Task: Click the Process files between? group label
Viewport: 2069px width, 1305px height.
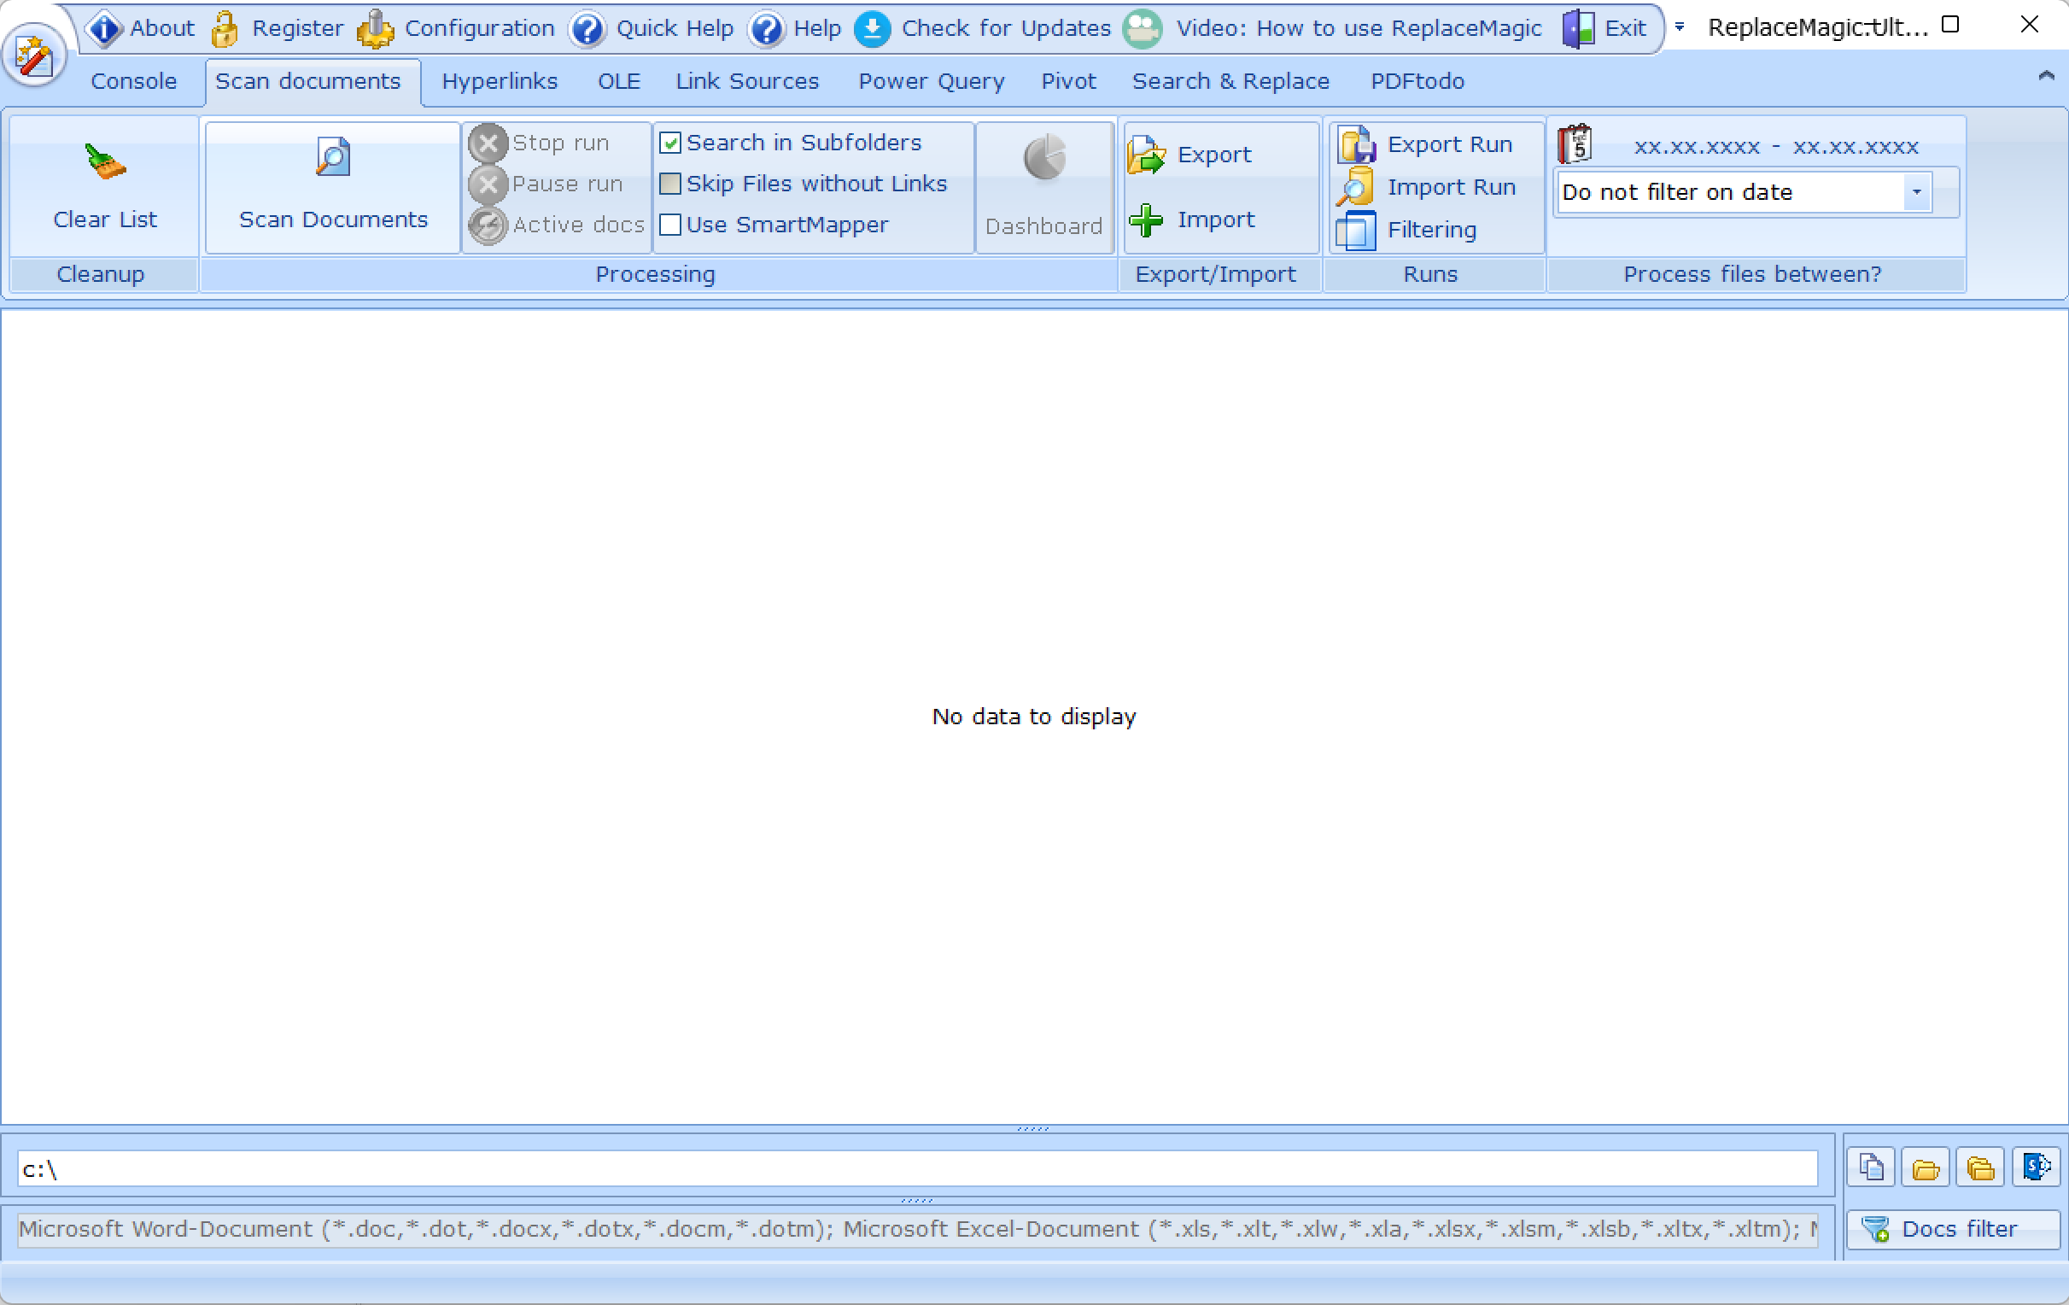Action: point(1752,274)
